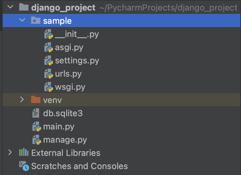241x175 pixels.
Task: Click the settings.py Python file icon
Action: (49, 60)
